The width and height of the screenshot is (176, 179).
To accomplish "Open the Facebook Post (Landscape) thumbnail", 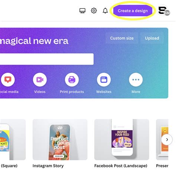I will (x=122, y=140).
